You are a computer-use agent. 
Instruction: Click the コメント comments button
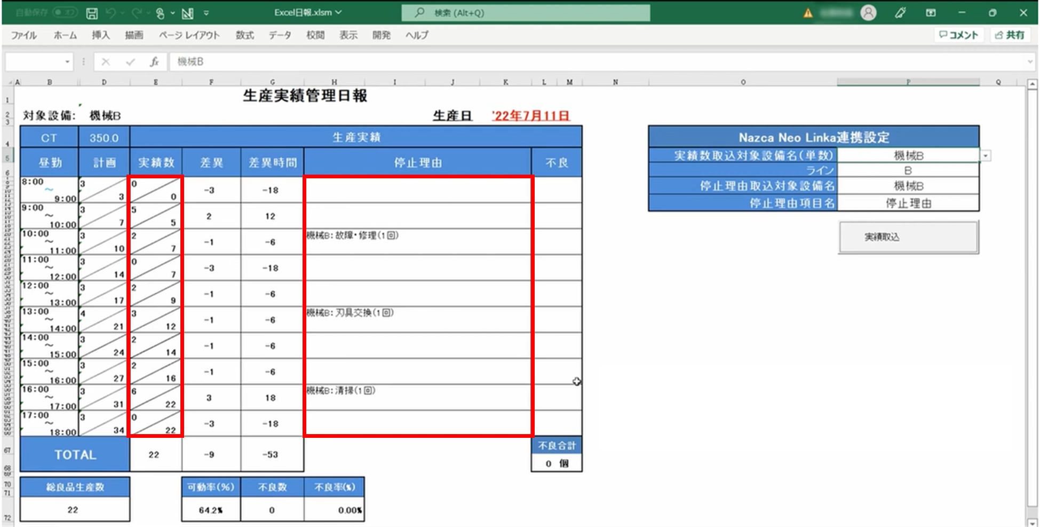tap(959, 35)
